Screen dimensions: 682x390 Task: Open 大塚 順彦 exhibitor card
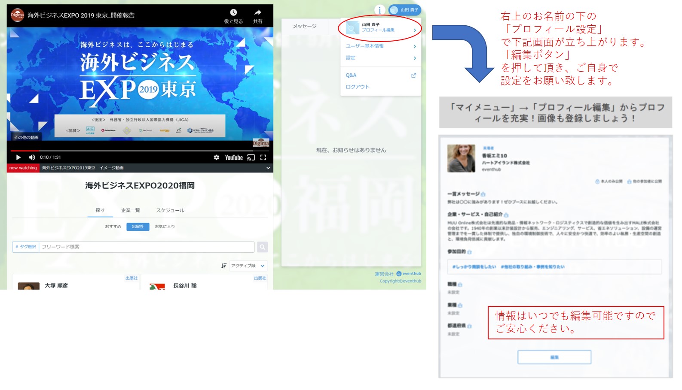[76, 282]
